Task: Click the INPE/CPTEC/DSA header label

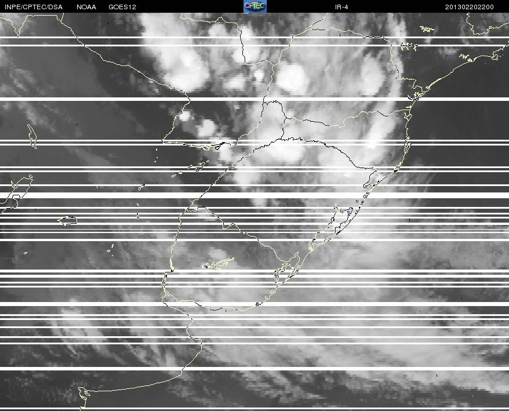Action: pos(34,7)
